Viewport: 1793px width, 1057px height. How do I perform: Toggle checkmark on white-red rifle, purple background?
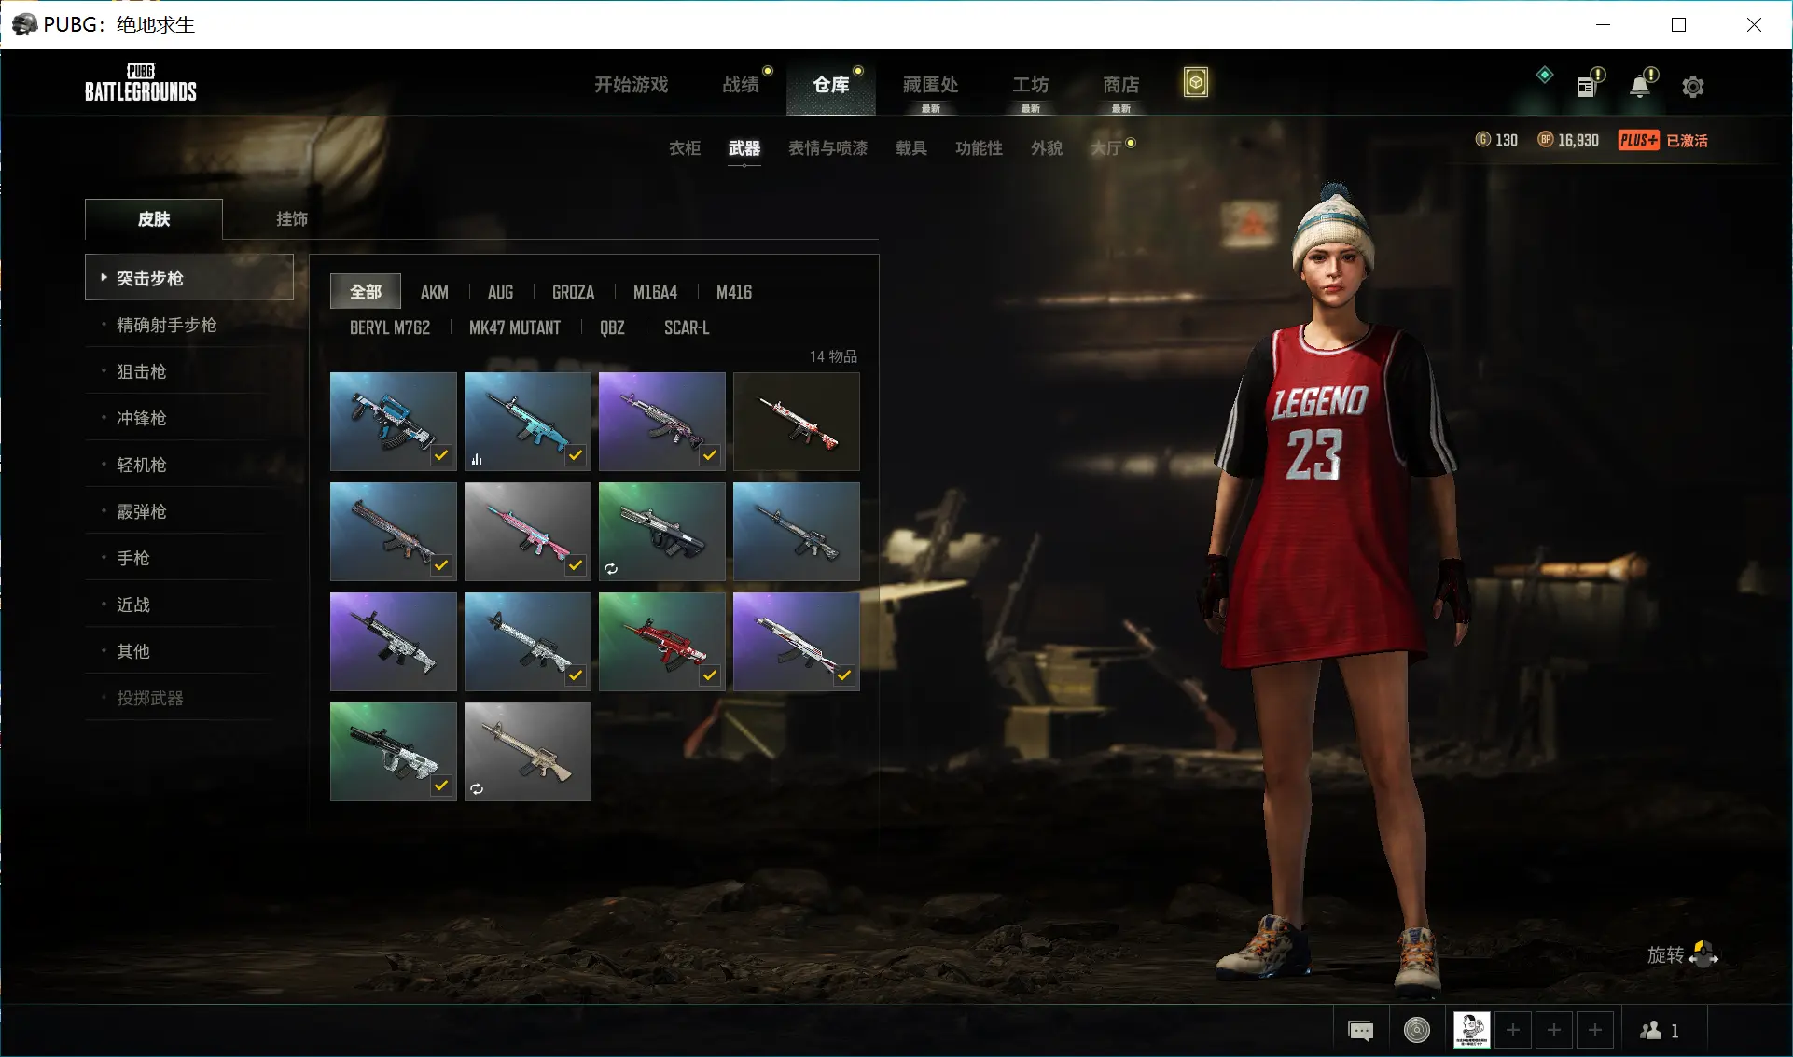click(x=844, y=675)
